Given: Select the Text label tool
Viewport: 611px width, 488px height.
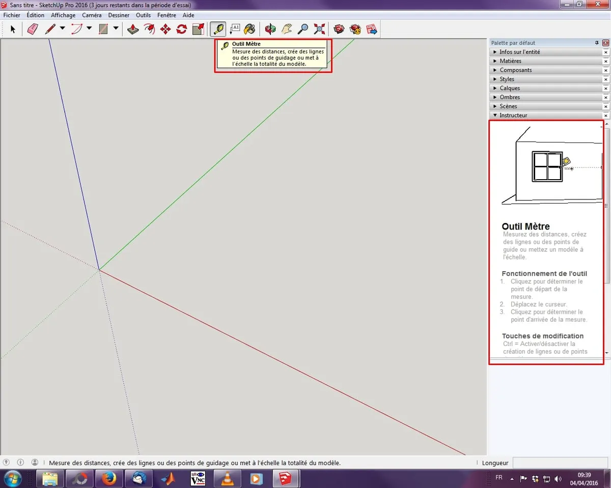Looking at the screenshot, I should click(x=235, y=29).
